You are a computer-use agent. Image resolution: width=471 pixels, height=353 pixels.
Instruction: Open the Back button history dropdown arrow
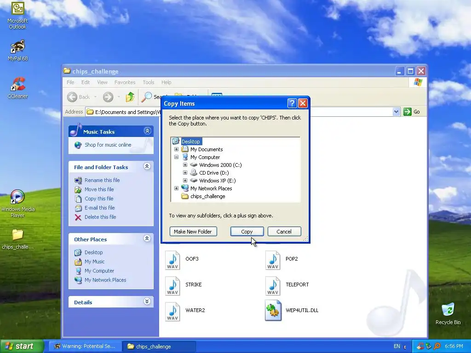pos(95,97)
